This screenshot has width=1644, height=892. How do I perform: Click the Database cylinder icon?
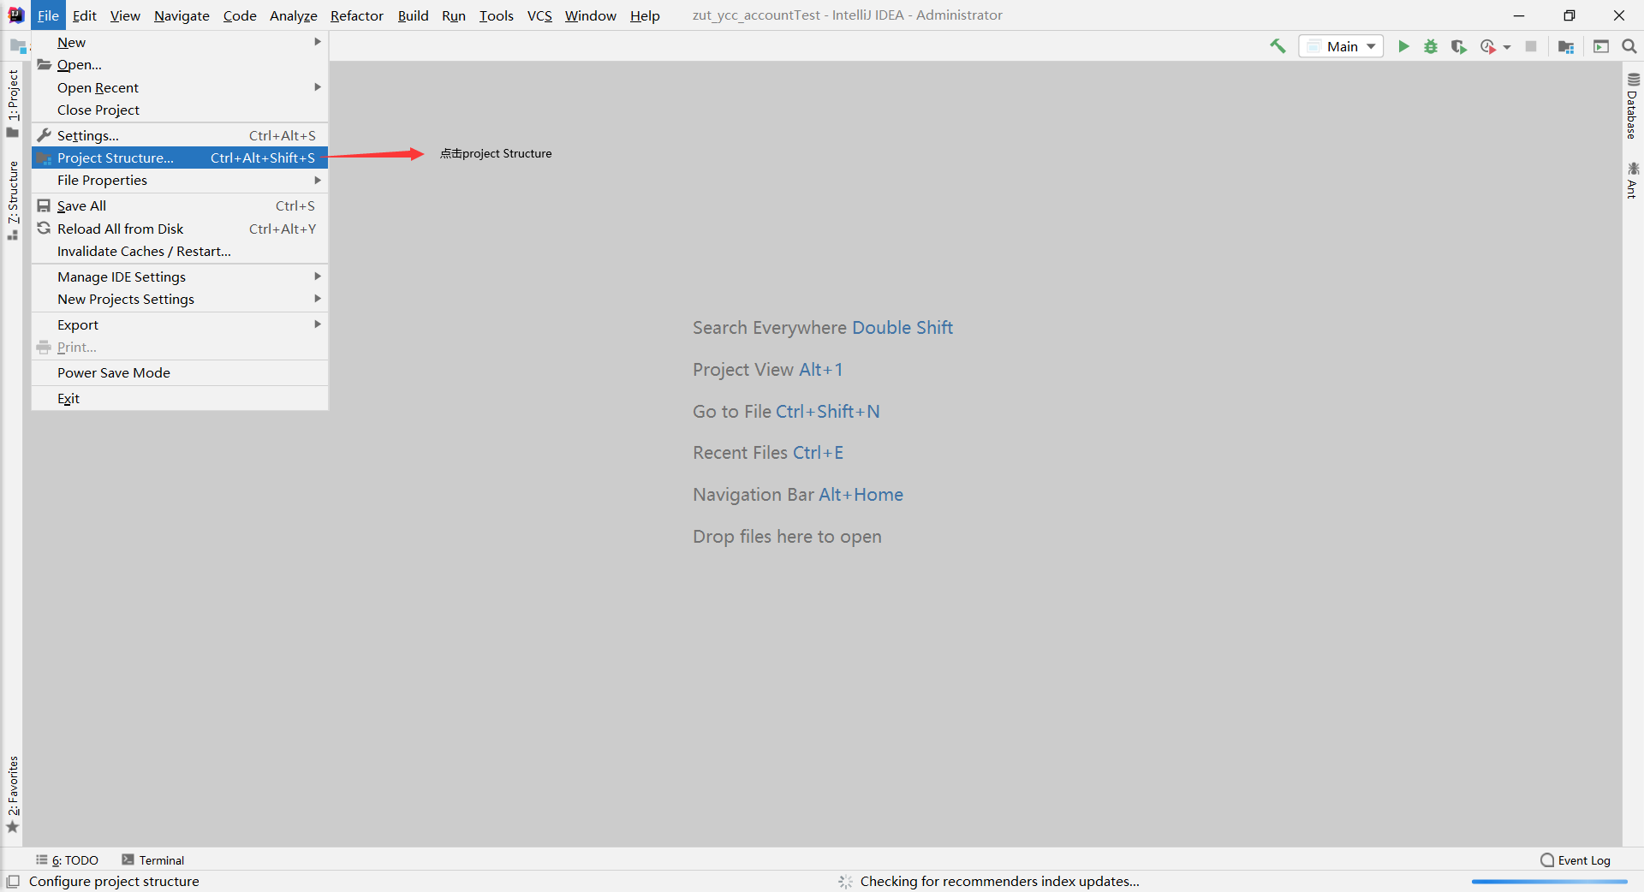pyautogui.click(x=1633, y=79)
